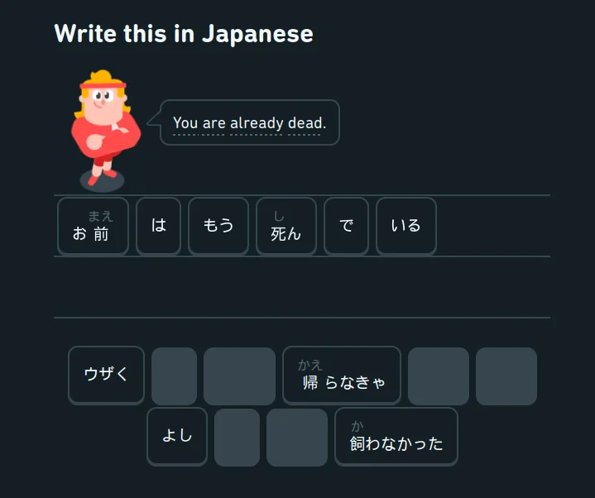Deselect the で tile in the answer row
The height and width of the screenshot is (498, 595).
346,226
